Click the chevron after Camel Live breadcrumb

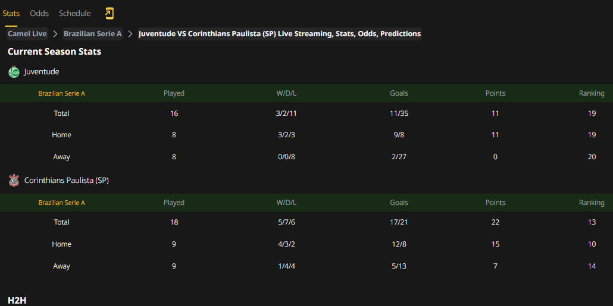tap(55, 34)
